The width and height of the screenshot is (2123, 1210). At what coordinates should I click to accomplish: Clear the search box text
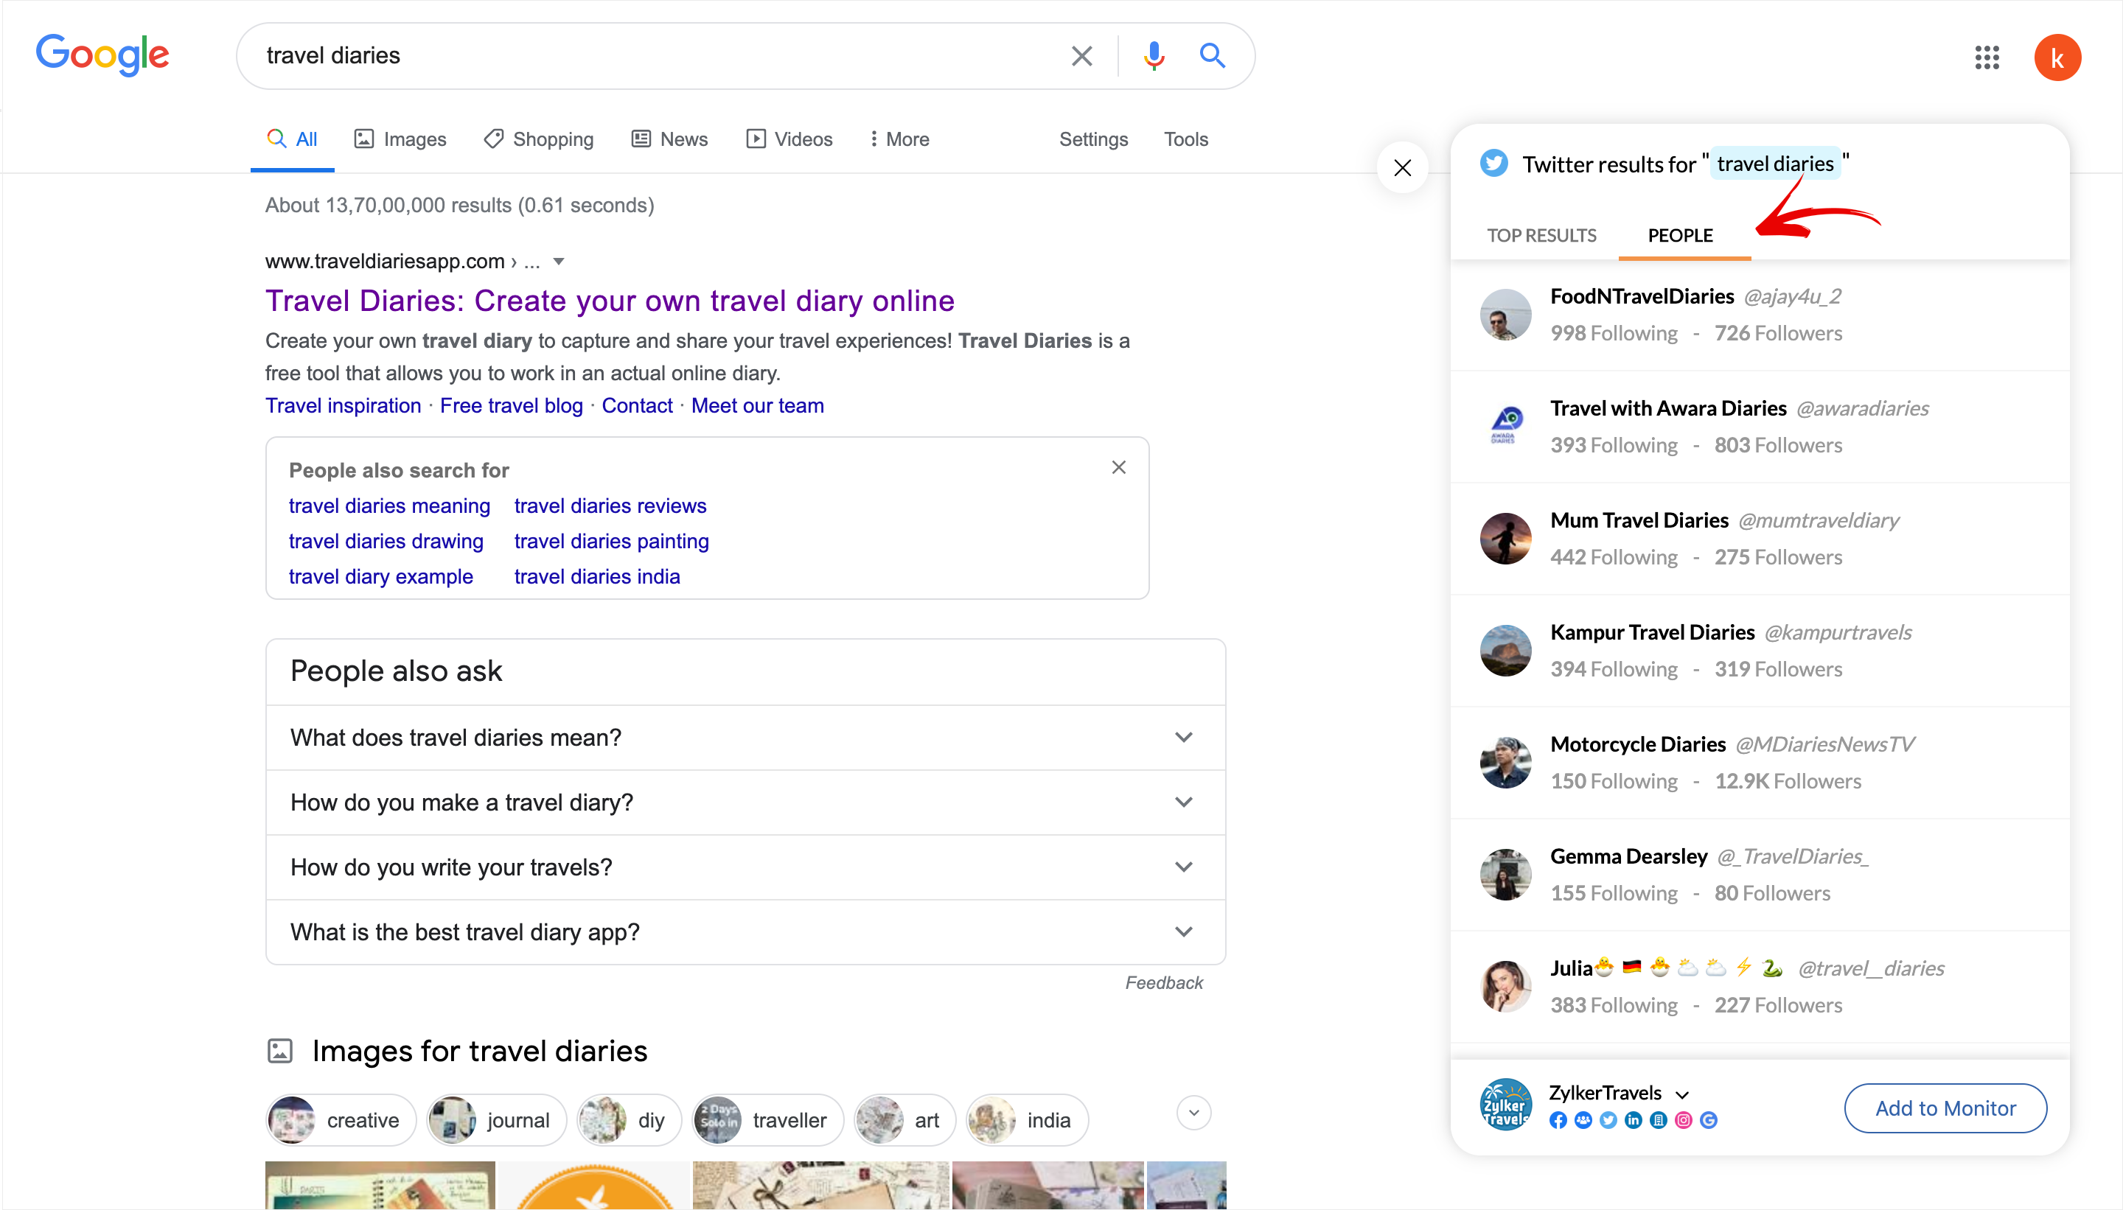click(1081, 56)
